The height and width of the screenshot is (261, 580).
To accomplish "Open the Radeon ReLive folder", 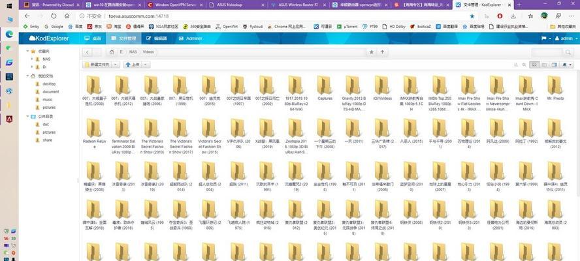I will 94,134.
